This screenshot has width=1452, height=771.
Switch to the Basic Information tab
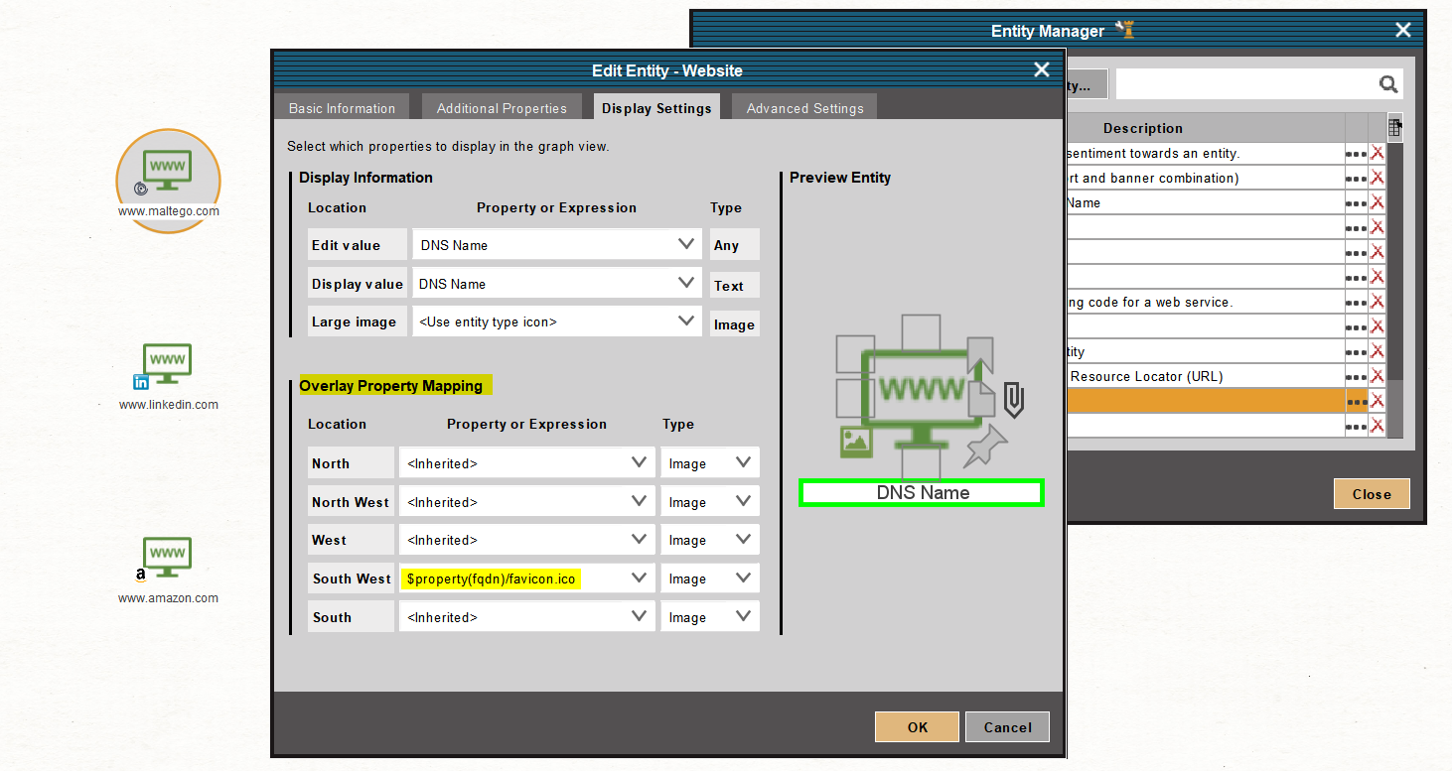[342, 108]
